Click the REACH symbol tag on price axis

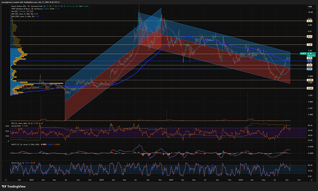303,54
